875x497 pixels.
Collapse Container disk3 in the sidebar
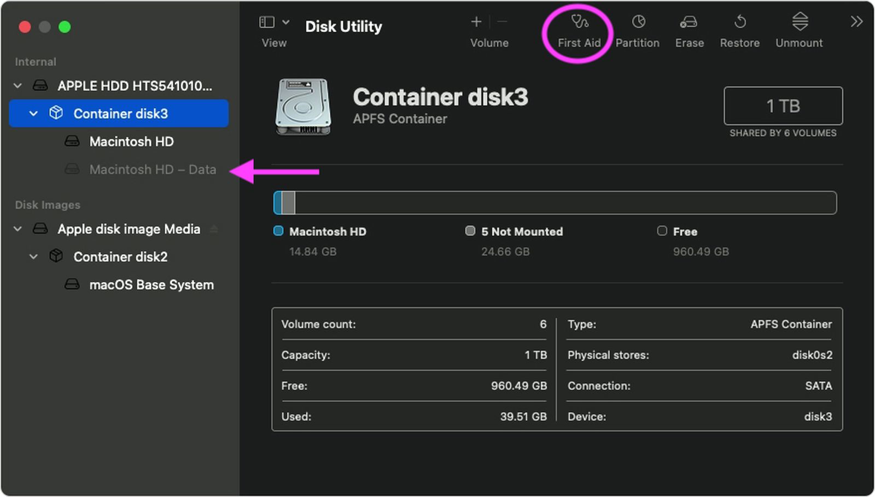pyautogui.click(x=34, y=113)
